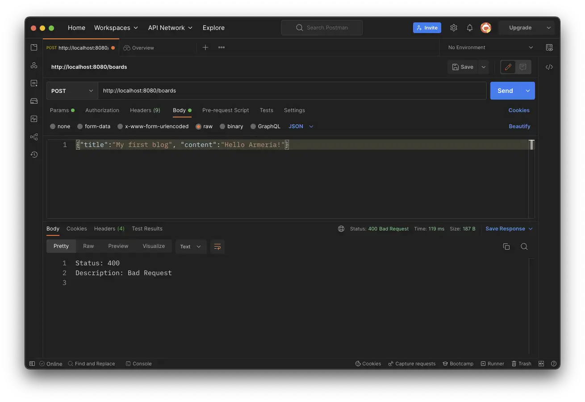Open the Monitors sidebar icon
This screenshot has width=585, height=402.
click(34, 119)
